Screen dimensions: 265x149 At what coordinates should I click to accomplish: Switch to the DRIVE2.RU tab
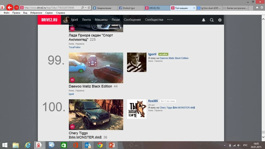pos(157,8)
